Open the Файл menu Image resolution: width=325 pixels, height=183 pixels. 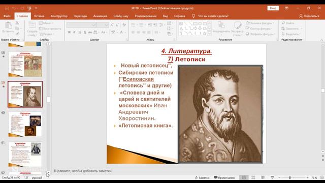coord(7,16)
